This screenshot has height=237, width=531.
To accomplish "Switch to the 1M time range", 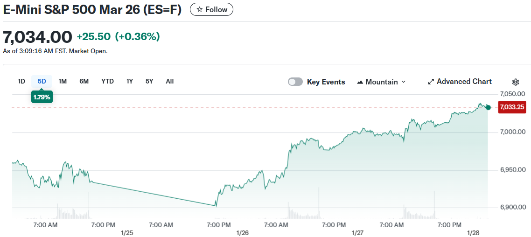I will coord(63,81).
